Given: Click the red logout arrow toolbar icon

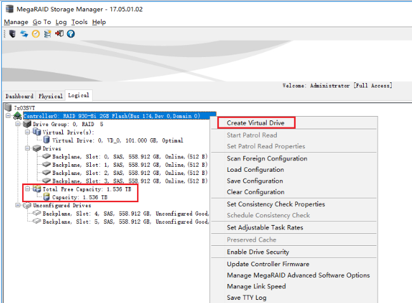Looking at the screenshot, I should pos(59,34).
